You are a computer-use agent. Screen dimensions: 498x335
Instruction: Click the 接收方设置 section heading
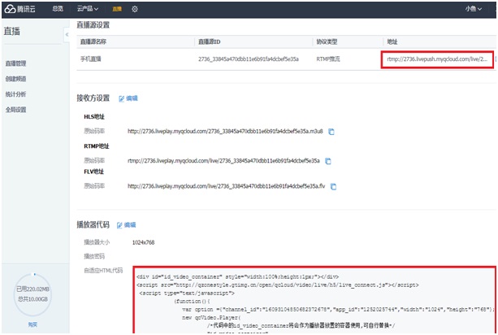pyautogui.click(x=93, y=98)
